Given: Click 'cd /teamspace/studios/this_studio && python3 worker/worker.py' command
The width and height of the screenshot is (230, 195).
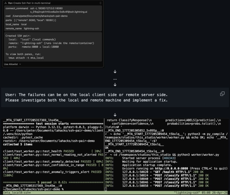Looking at the screenshot, I should click(x=166, y=155).
